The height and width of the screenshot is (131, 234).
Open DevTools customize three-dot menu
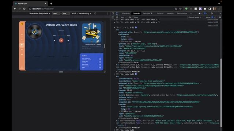216,13
